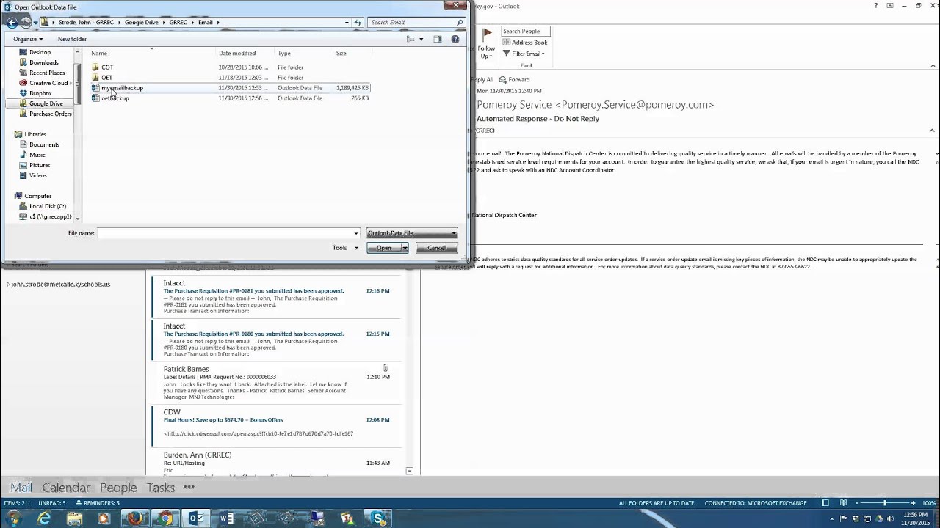Viewport: 940px width, 528px height.
Task: Open the arrow beside the Open button
Action: click(x=405, y=248)
